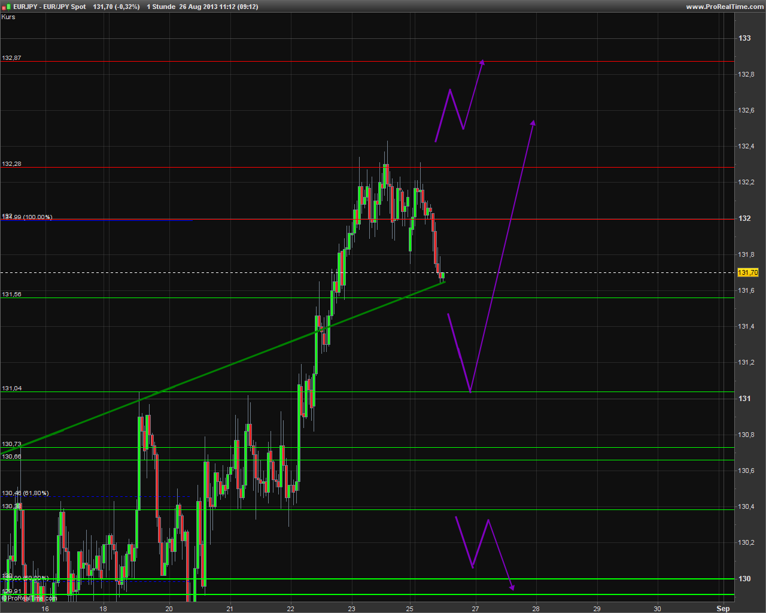Click the quote '131,70 (-0,32%)' in header
The width and height of the screenshot is (766, 613).
[117, 7]
